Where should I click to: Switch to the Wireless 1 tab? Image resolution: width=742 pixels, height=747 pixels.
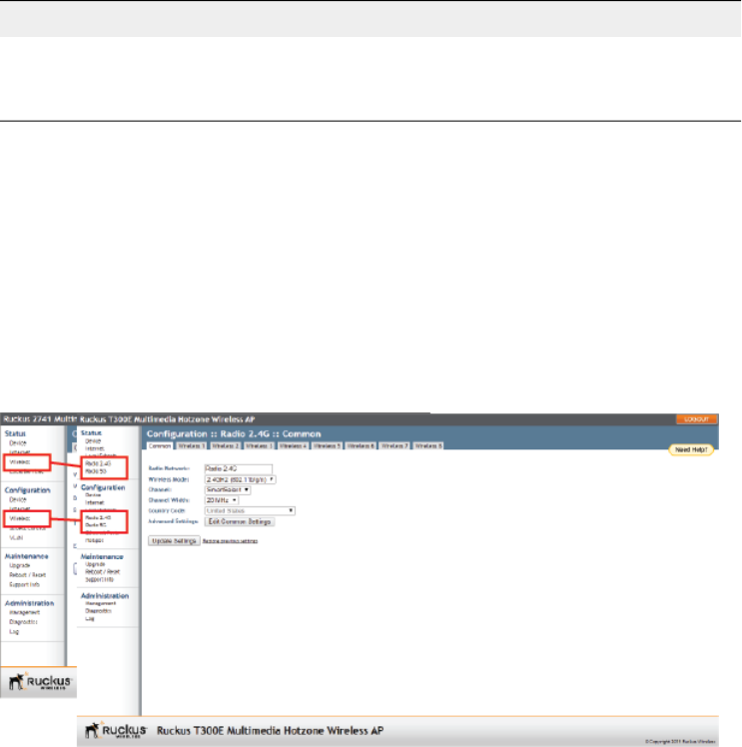(191, 446)
